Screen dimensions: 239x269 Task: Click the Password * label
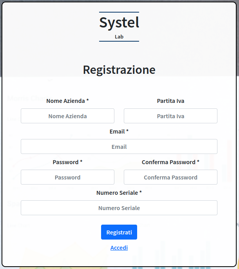pos(67,162)
